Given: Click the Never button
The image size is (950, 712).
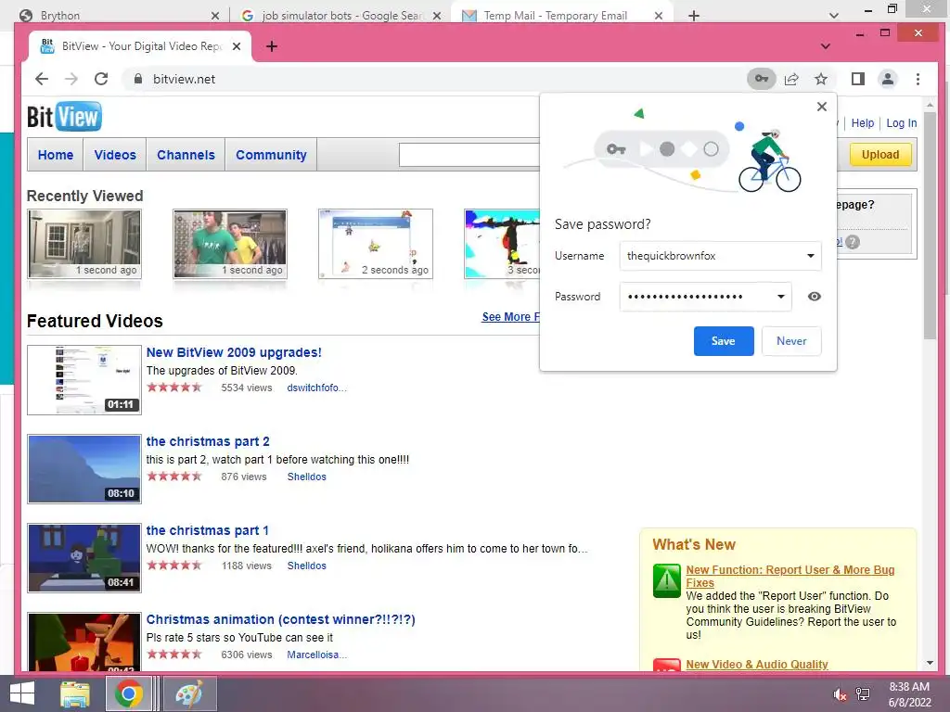Looking at the screenshot, I should (x=791, y=341).
